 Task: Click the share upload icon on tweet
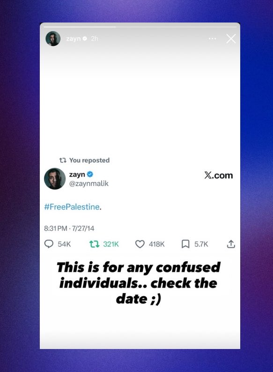tap(231, 244)
